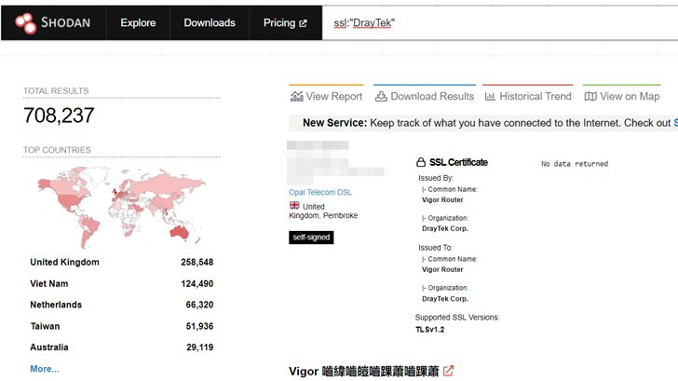Click the world map of top countries
The image size is (678, 381).
(x=121, y=207)
